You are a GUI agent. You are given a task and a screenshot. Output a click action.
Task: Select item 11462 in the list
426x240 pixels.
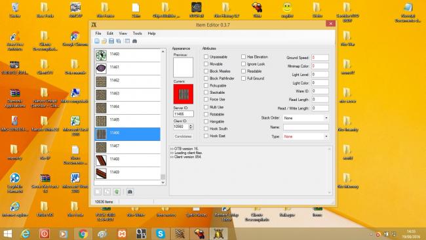(x=127, y=81)
